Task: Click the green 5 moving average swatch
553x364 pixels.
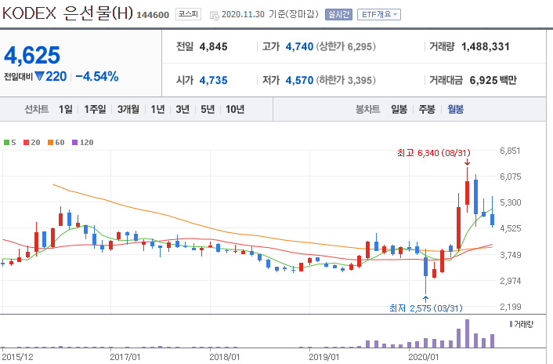Action: click(6, 143)
